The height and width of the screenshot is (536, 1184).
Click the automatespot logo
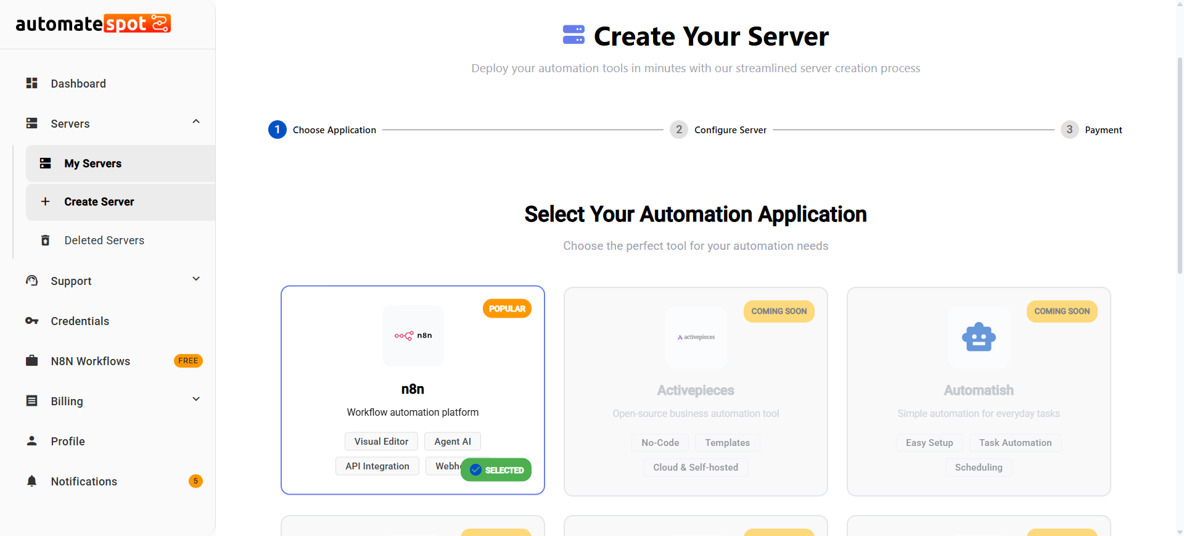pyautogui.click(x=93, y=23)
